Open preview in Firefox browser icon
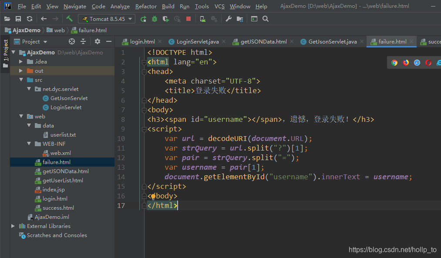 pyautogui.click(x=406, y=62)
